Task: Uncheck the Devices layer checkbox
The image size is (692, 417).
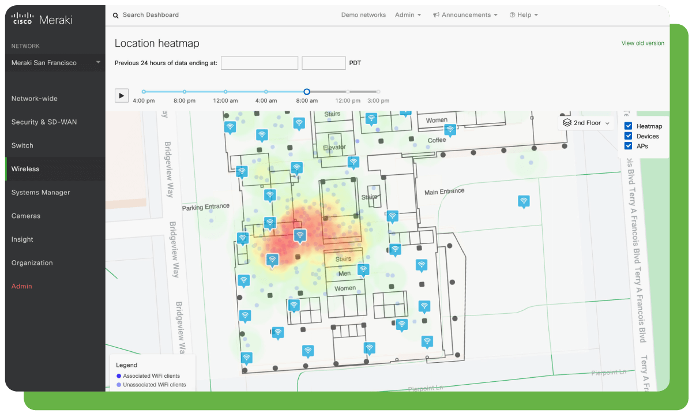Action: click(x=629, y=136)
